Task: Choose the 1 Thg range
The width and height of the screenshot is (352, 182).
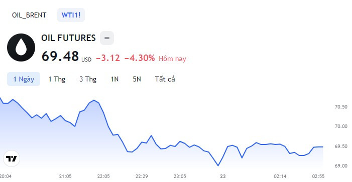Action: tap(57, 79)
